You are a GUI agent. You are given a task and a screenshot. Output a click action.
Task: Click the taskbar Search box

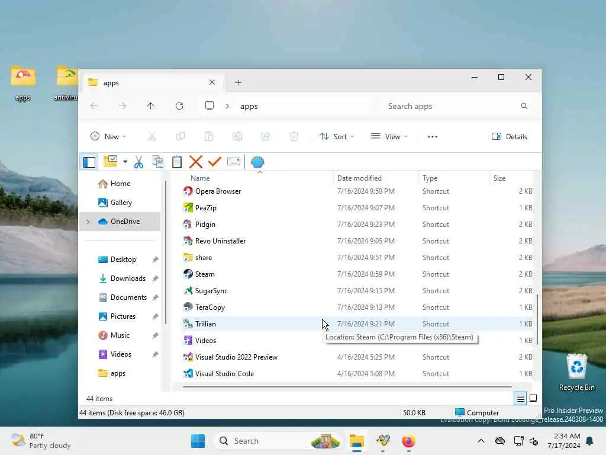pyautogui.click(x=277, y=441)
